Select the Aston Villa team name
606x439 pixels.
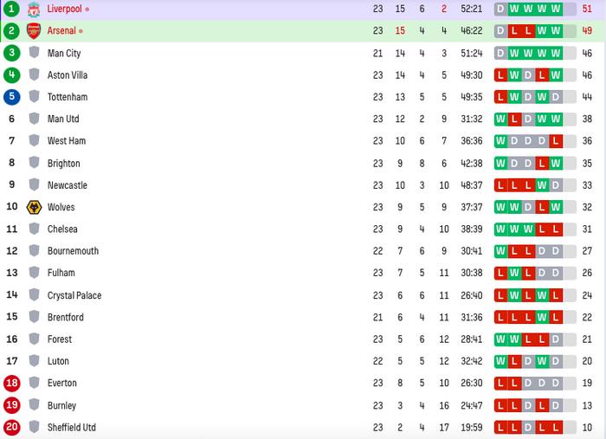pyautogui.click(x=68, y=75)
